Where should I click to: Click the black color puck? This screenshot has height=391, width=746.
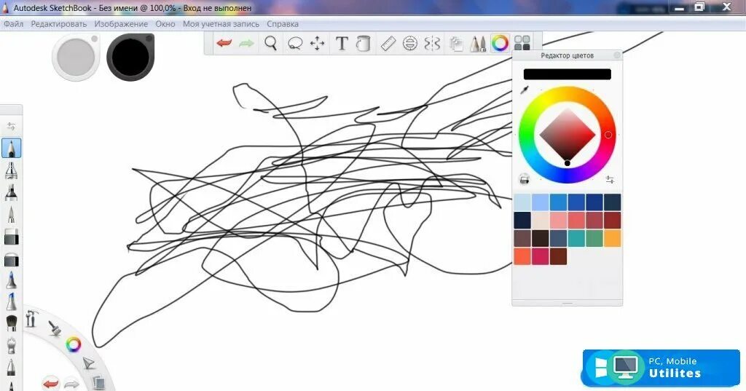pos(130,57)
